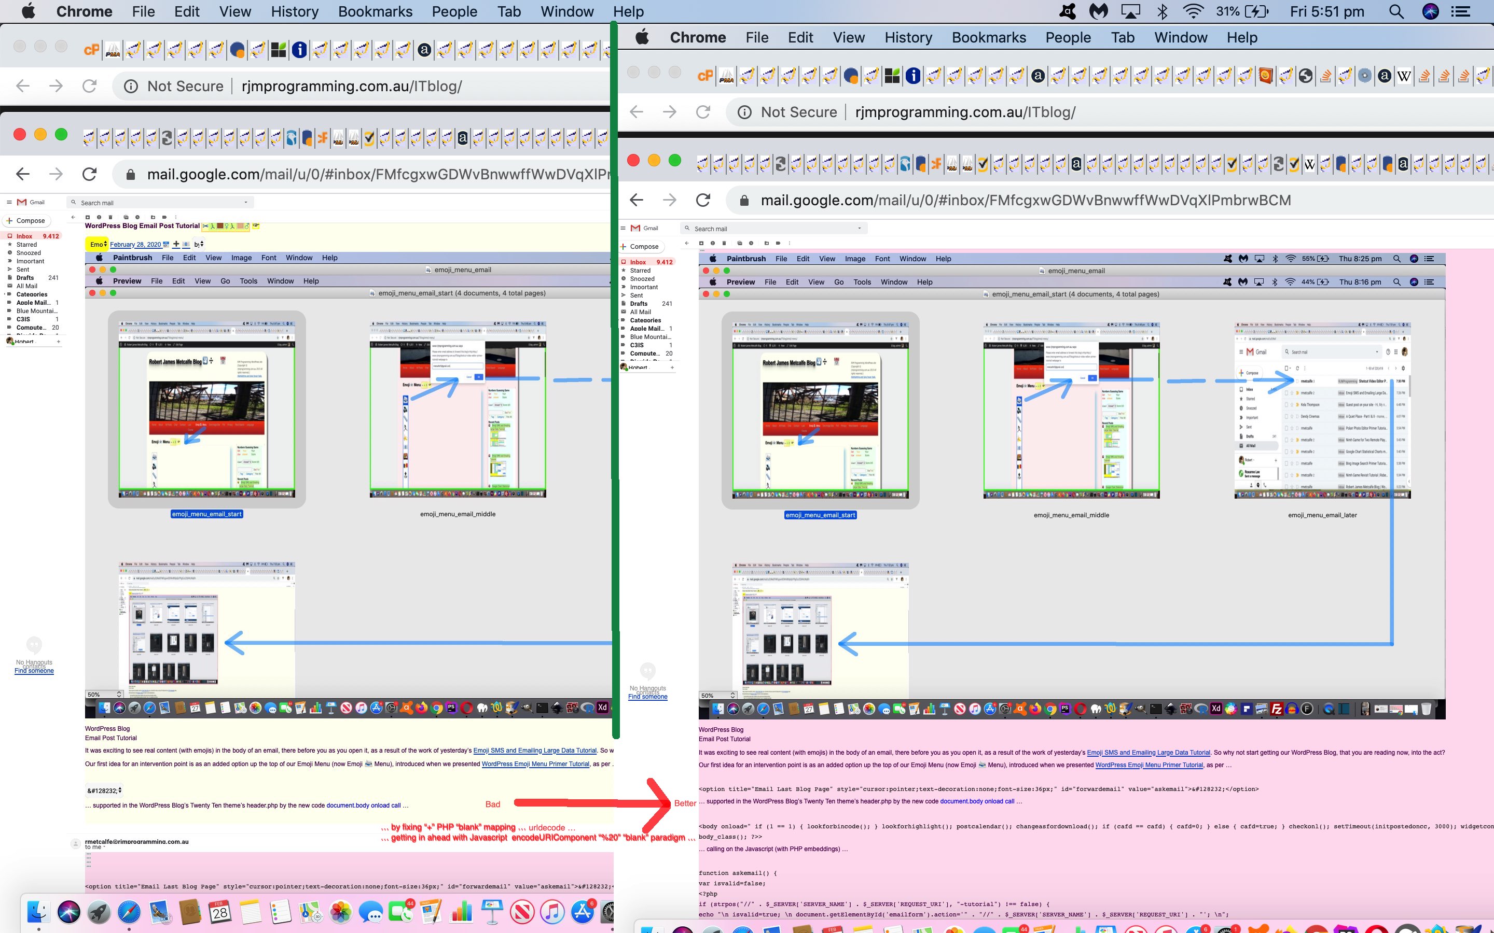Click plus beside Robert in left Gmail hangouts
This screenshot has height=933, width=1494.
click(59, 341)
